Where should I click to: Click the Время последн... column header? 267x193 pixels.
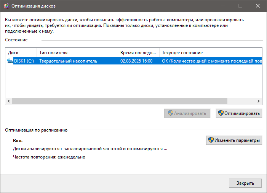138,53
